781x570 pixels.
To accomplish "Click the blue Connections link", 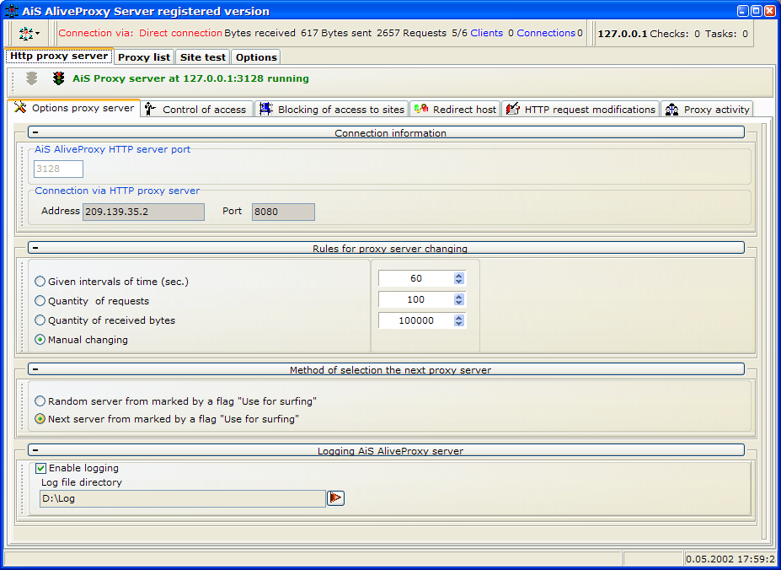I will coord(546,33).
